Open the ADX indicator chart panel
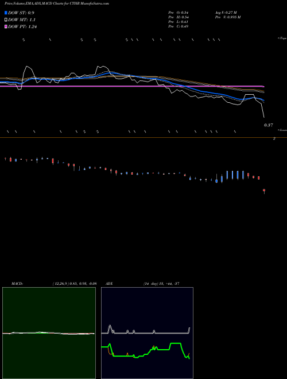This screenshot has height=379, width=287. point(147,333)
